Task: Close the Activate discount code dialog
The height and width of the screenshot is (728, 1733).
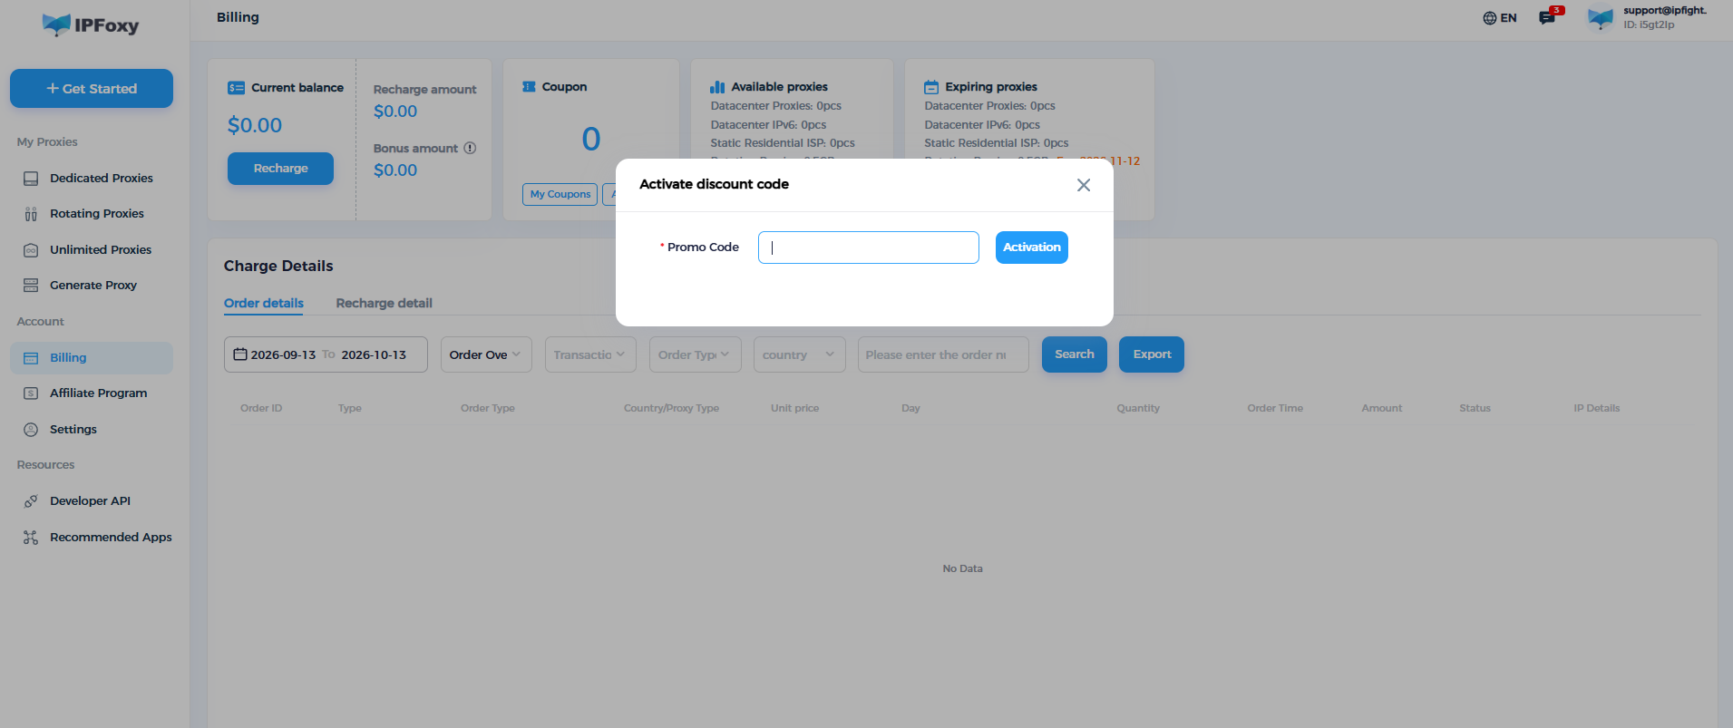Action: click(1083, 185)
